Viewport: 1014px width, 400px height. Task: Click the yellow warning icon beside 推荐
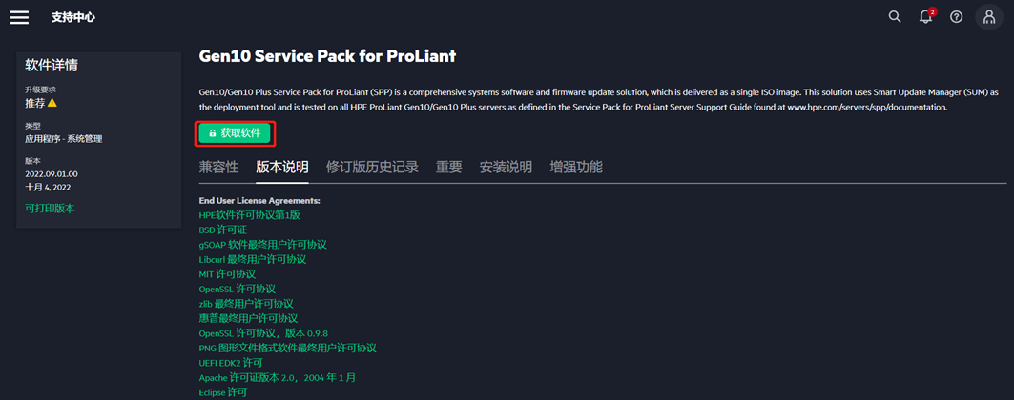tap(52, 103)
